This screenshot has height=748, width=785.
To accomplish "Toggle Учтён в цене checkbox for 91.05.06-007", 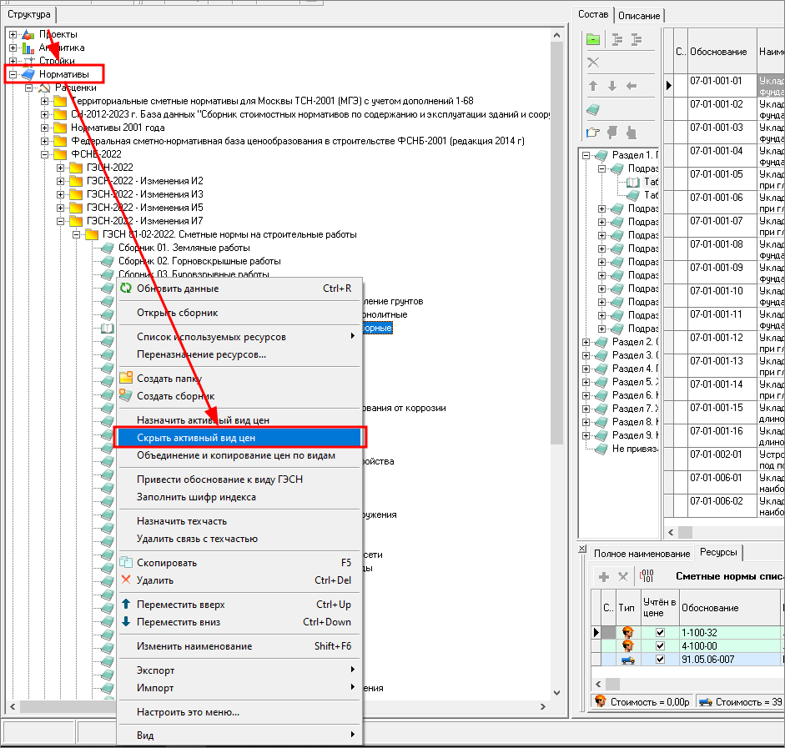I will pyautogui.click(x=660, y=659).
